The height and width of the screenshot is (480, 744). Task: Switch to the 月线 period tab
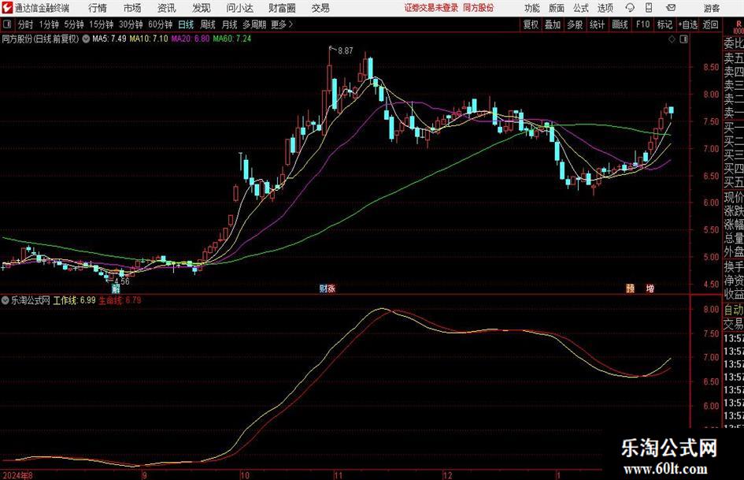point(229,24)
